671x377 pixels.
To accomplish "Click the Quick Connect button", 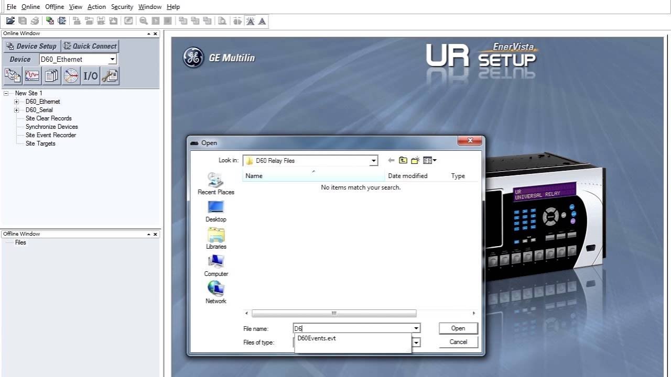I will tap(90, 46).
